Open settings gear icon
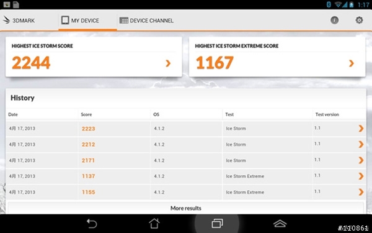 pos(359,21)
